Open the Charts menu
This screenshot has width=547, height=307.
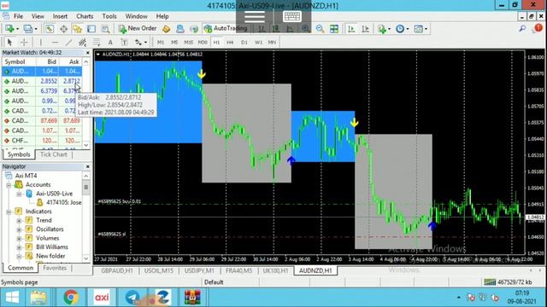click(x=85, y=16)
